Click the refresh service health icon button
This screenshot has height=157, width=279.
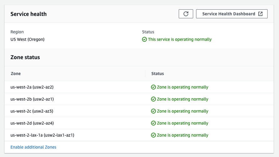(186, 14)
